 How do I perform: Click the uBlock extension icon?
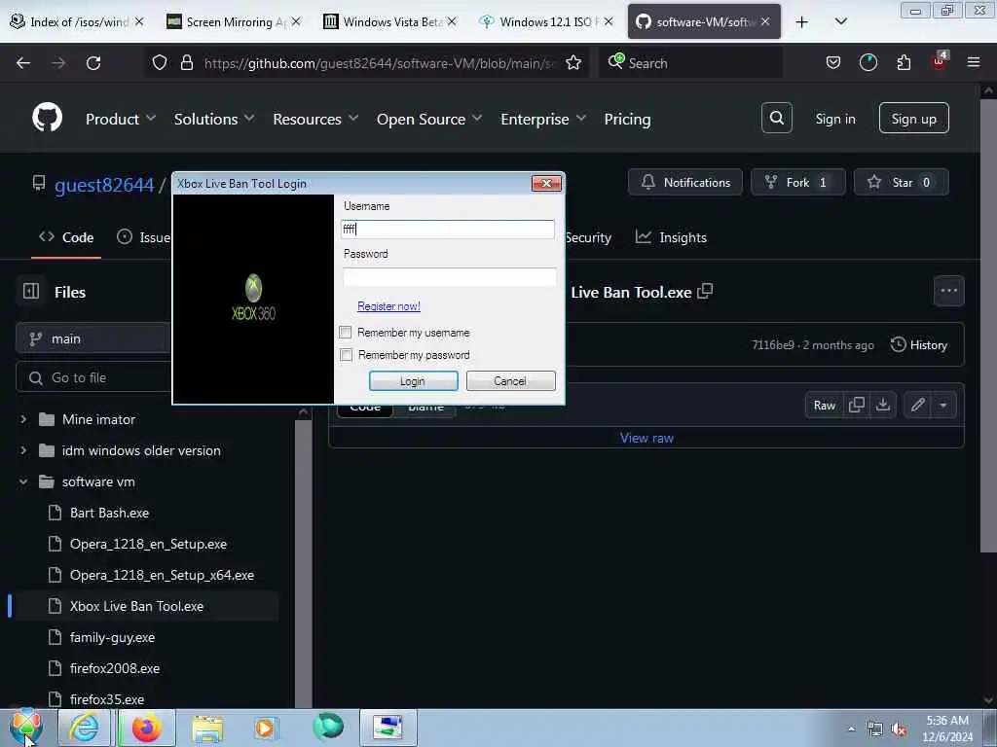pos(940,61)
